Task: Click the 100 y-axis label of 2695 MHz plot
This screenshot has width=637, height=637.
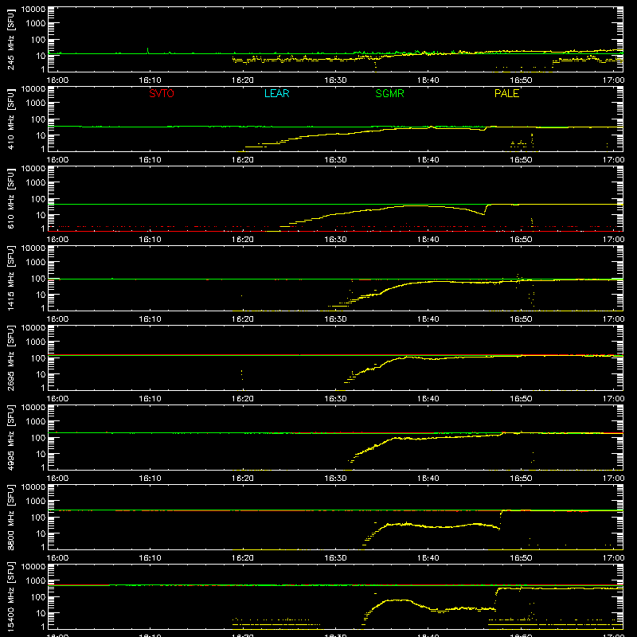Action: point(38,358)
